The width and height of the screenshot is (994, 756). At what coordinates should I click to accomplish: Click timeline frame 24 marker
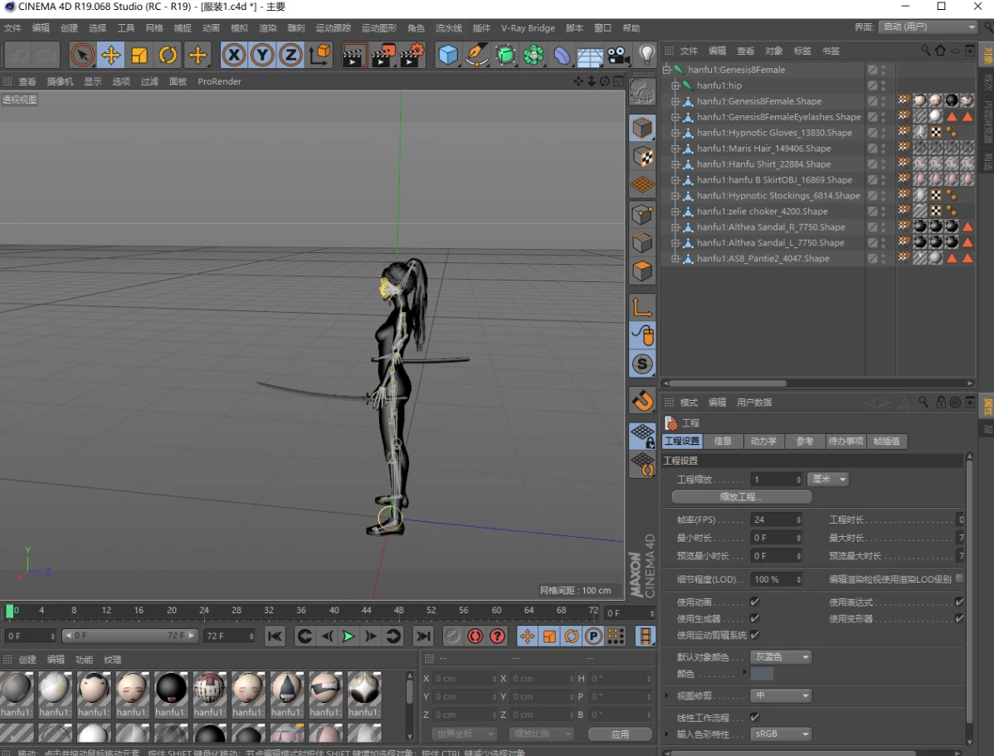204,610
